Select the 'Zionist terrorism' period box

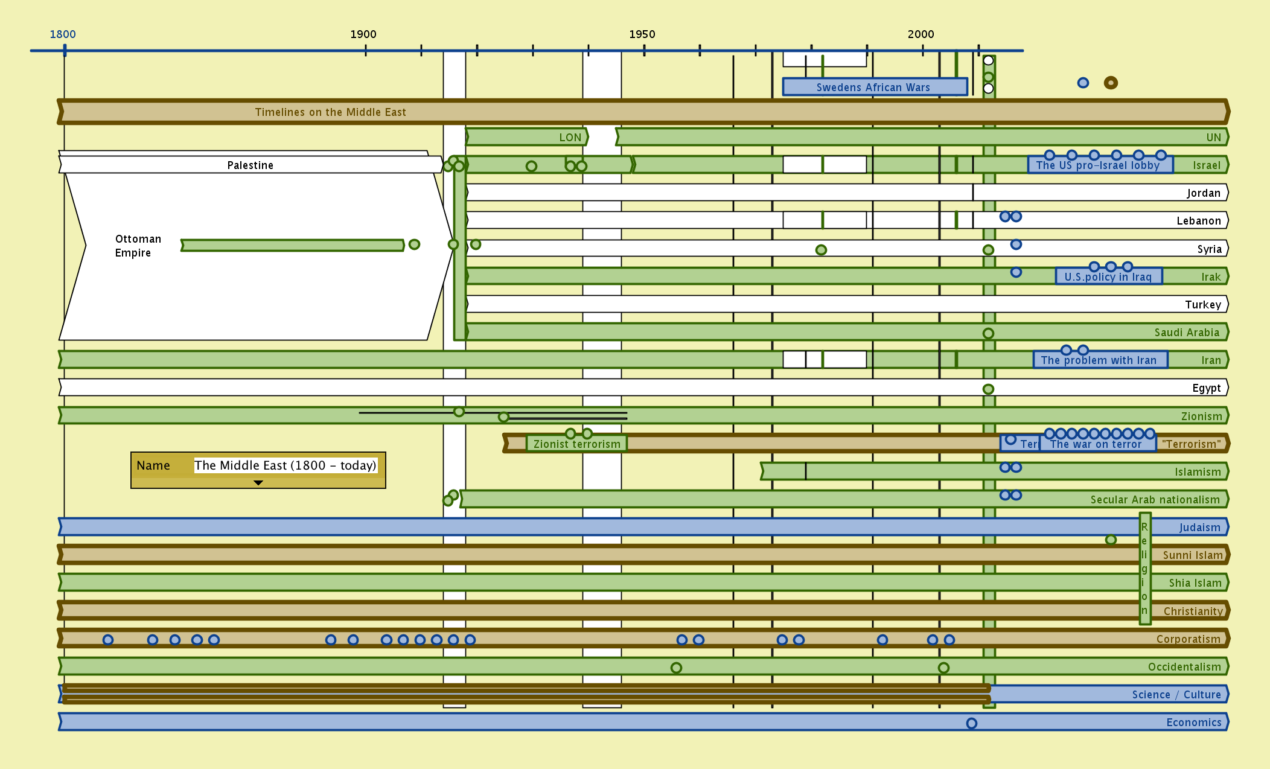(x=576, y=444)
